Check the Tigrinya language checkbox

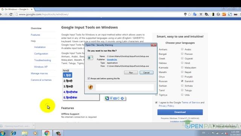tap(156, 95)
